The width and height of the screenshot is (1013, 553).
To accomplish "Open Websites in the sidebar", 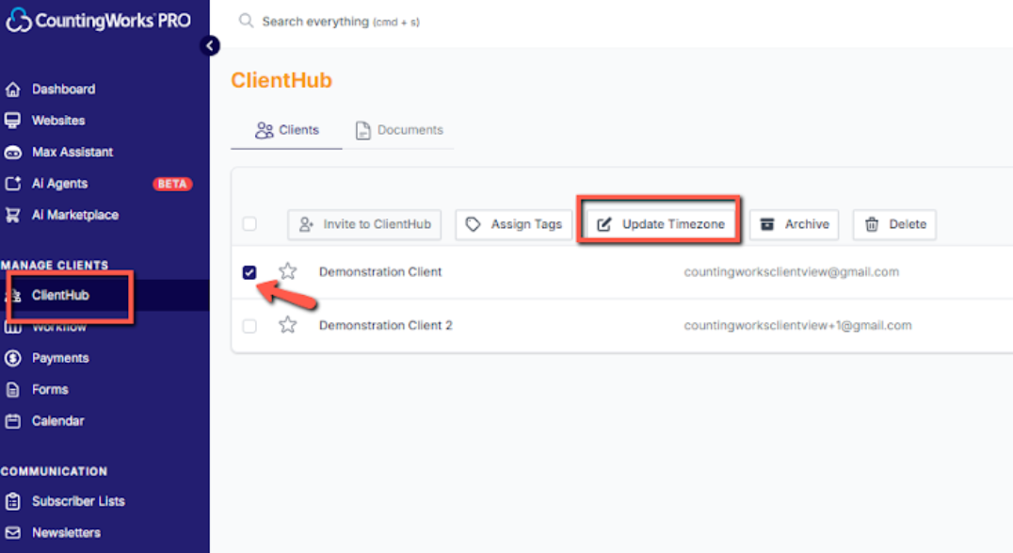I will point(58,121).
